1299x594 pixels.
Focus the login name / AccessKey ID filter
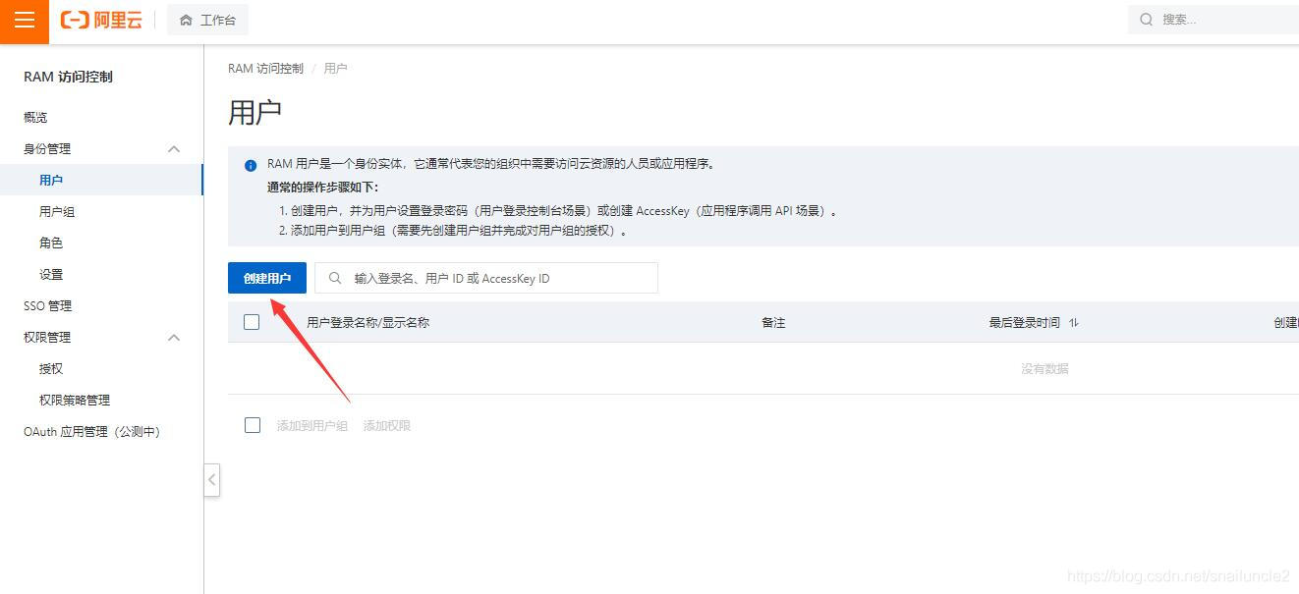coord(486,278)
